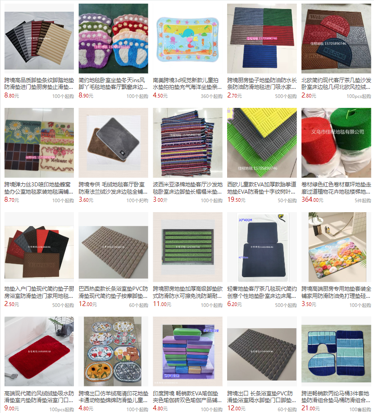Open the half-round Welcome doormat photo

(336, 38)
